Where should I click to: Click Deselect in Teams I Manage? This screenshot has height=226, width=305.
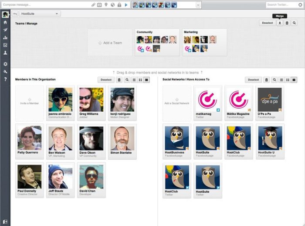[268, 23]
